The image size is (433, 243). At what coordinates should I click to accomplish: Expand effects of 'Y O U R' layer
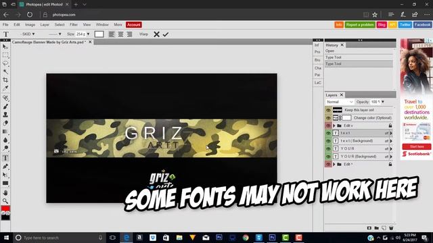coord(391,148)
